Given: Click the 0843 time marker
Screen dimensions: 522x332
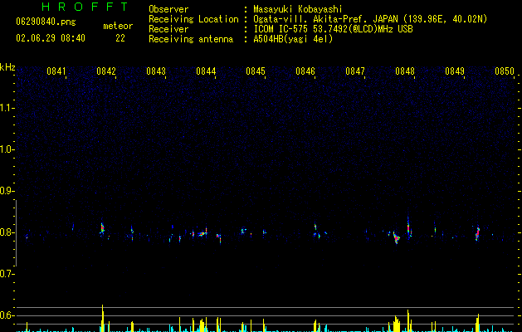Looking at the screenshot, I should tap(156, 71).
